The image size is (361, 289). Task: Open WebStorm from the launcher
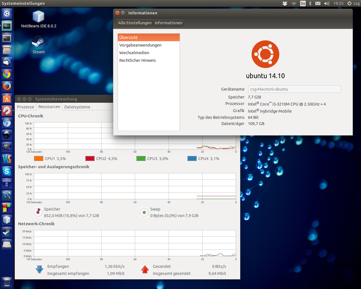click(7, 159)
